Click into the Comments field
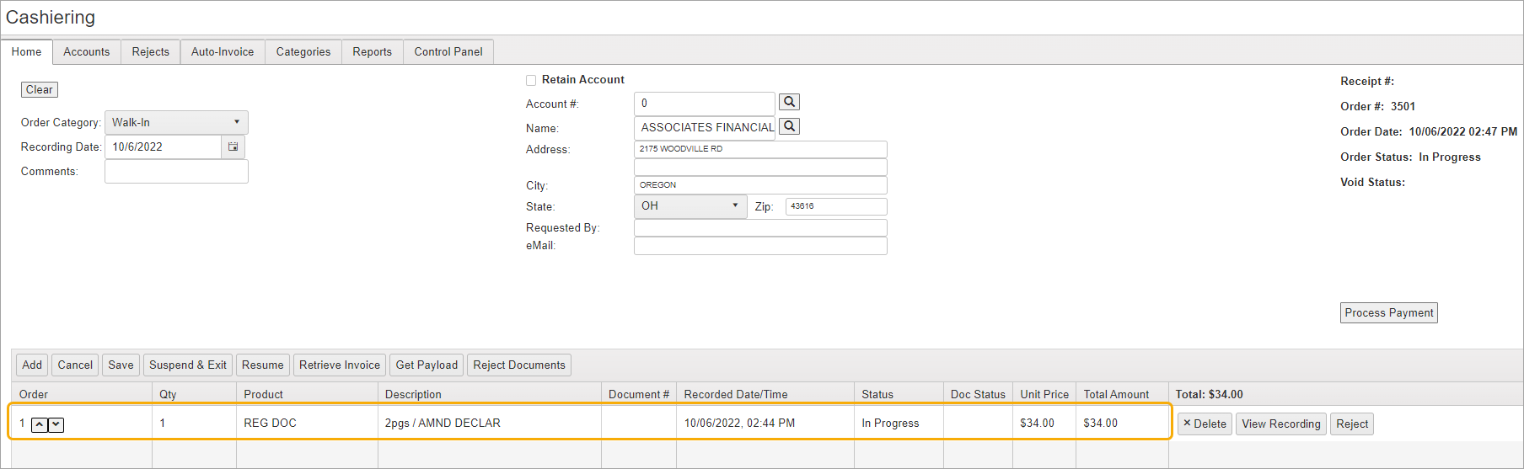 [x=176, y=172]
